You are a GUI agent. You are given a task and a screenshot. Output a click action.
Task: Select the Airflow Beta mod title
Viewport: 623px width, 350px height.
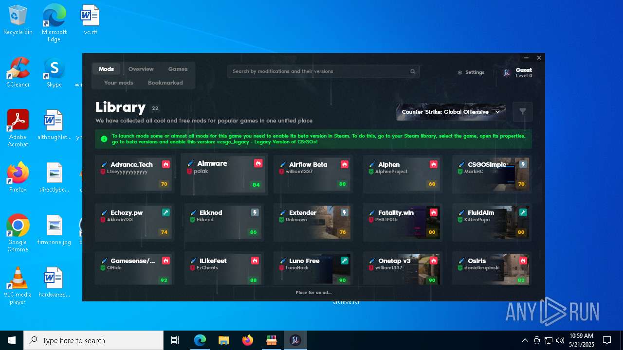point(308,165)
